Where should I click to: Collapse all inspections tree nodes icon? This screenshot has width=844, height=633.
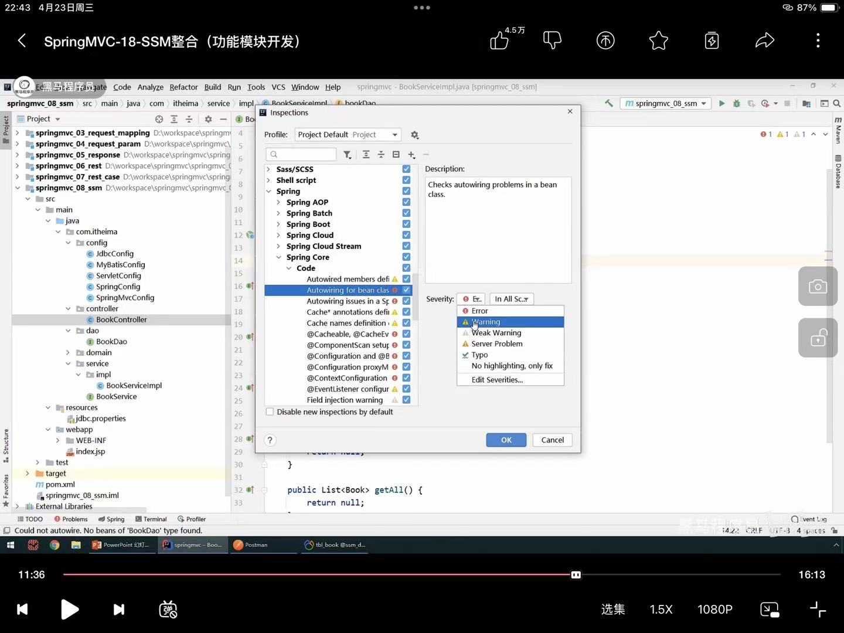pos(381,155)
